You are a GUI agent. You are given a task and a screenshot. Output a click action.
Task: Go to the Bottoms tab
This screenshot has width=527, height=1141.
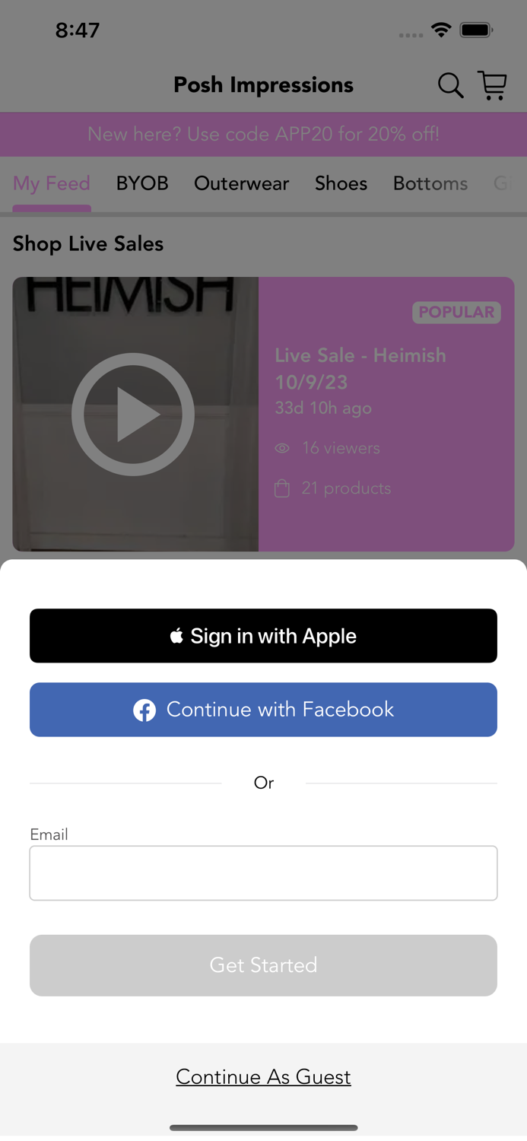430,183
